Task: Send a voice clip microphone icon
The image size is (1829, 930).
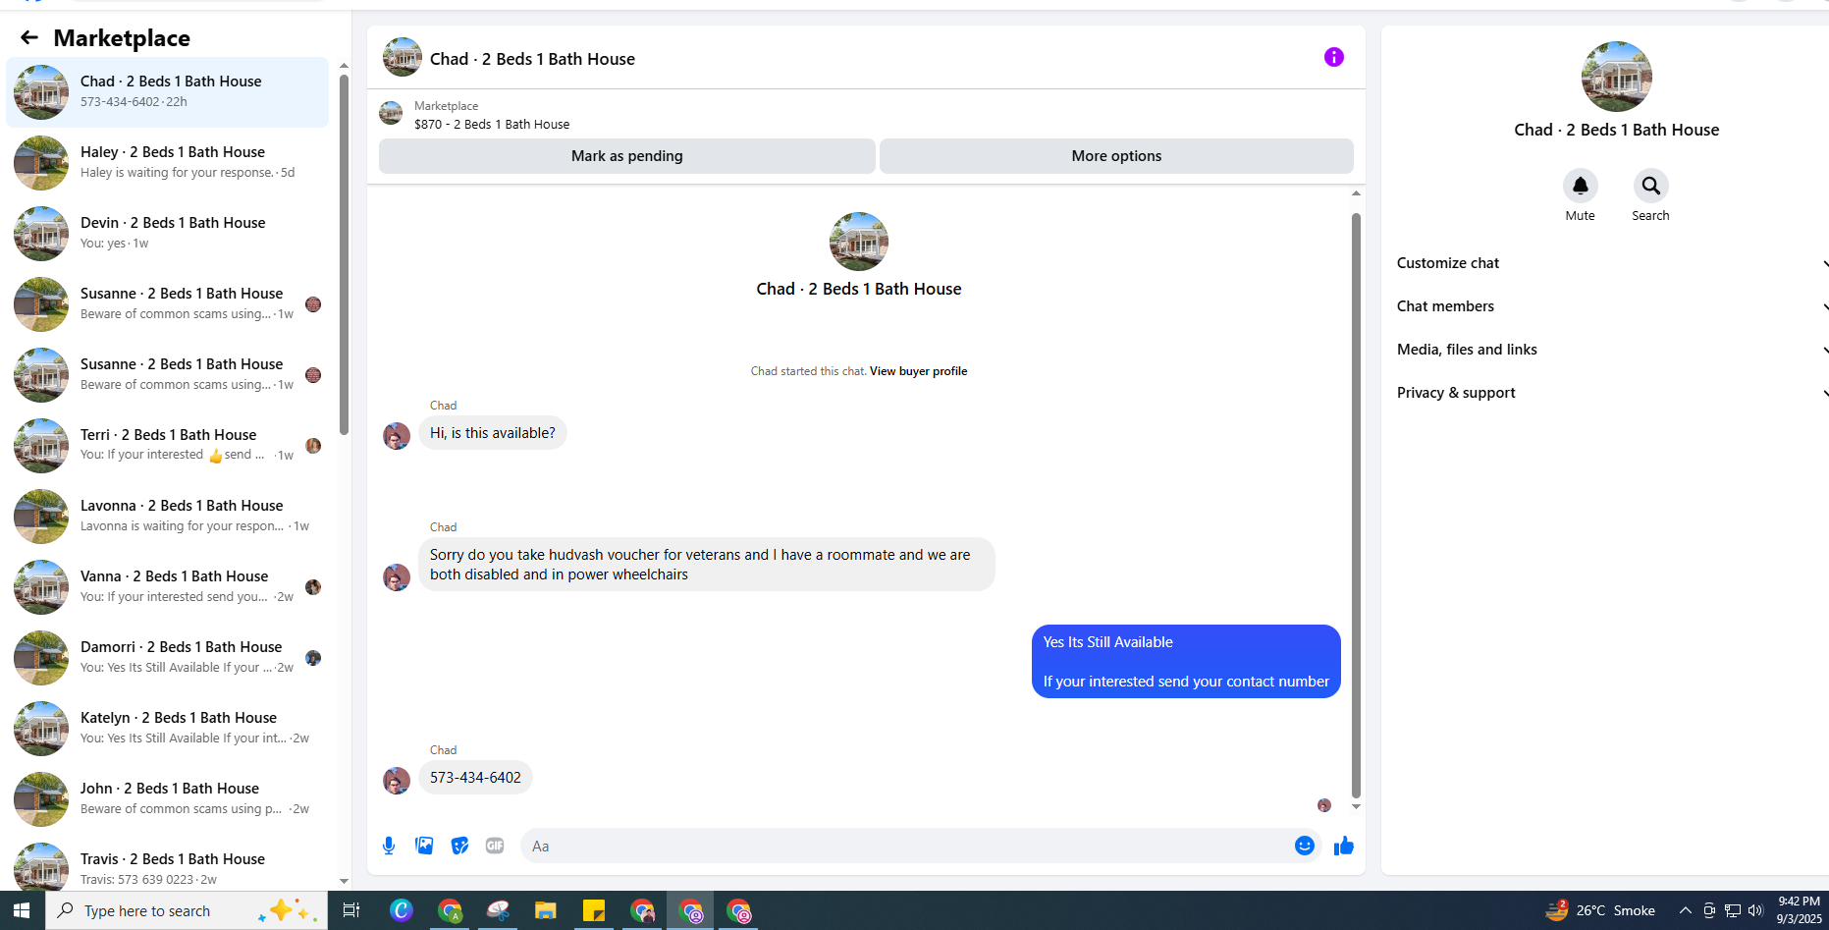Action: (x=389, y=846)
